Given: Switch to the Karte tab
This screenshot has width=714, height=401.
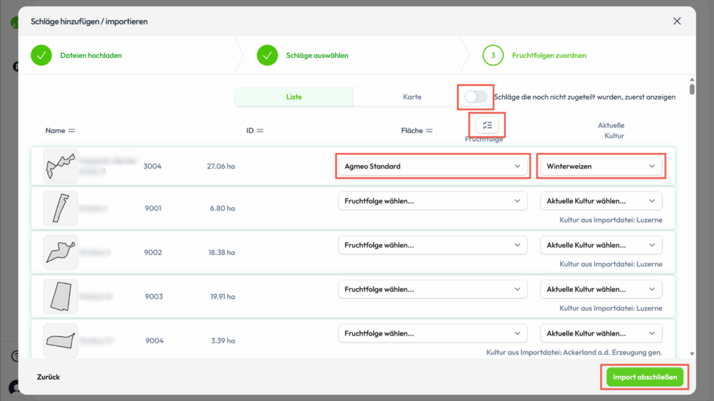Looking at the screenshot, I should point(412,97).
